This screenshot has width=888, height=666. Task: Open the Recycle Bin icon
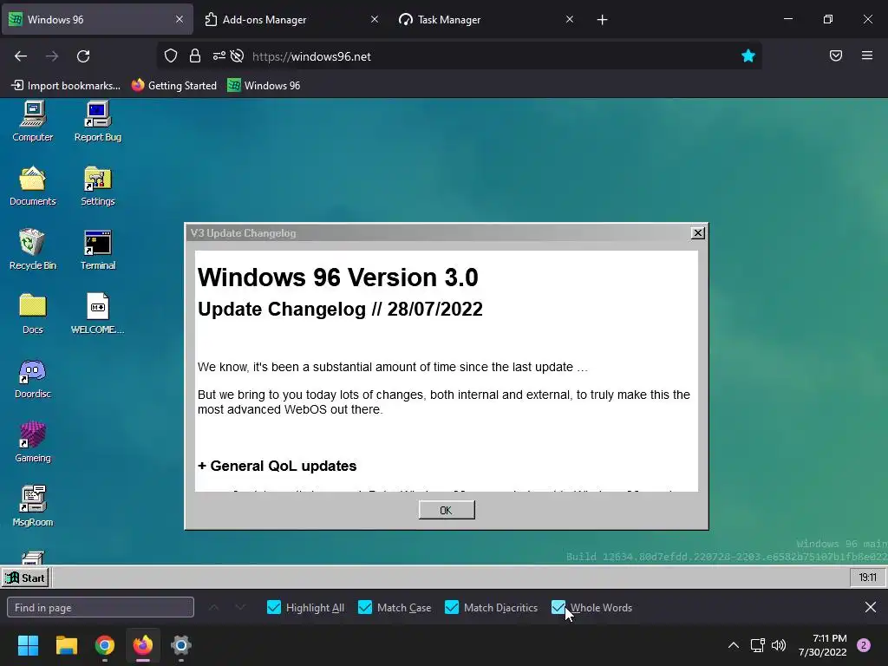point(32,249)
